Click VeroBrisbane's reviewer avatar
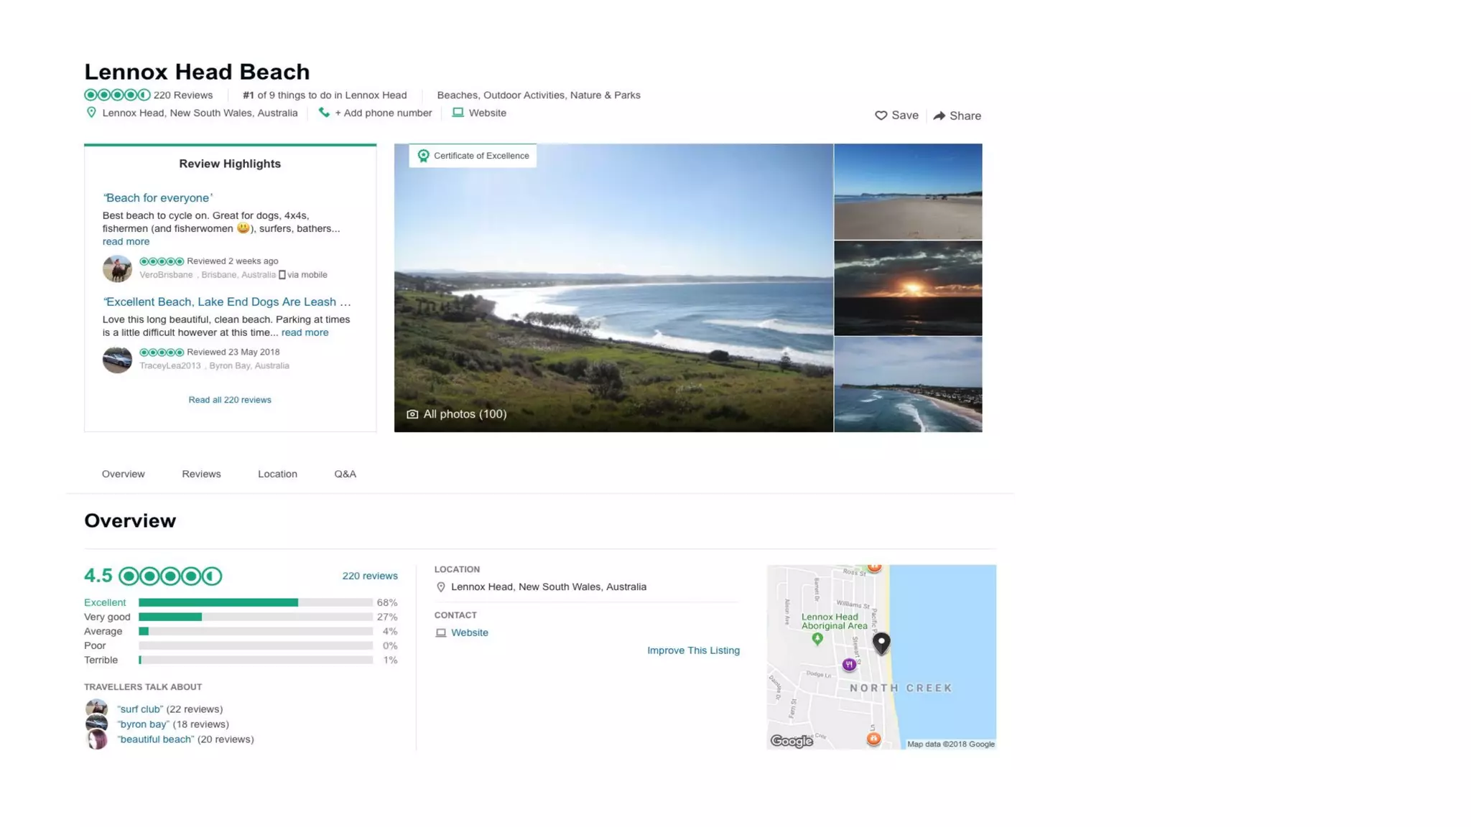 point(117,268)
